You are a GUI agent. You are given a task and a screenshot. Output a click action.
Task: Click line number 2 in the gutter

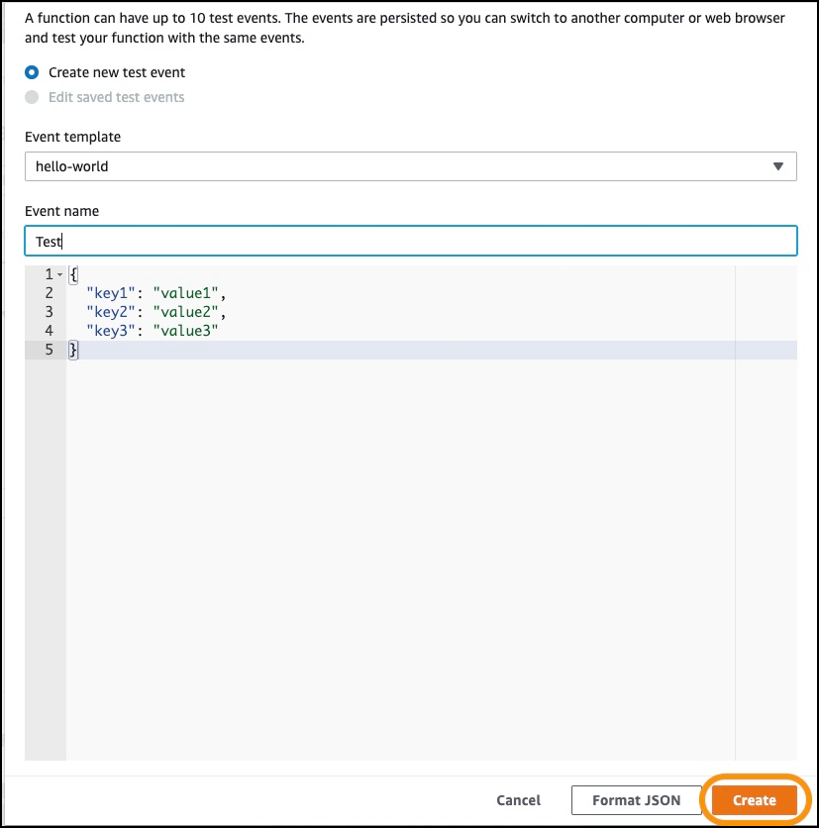coord(50,293)
